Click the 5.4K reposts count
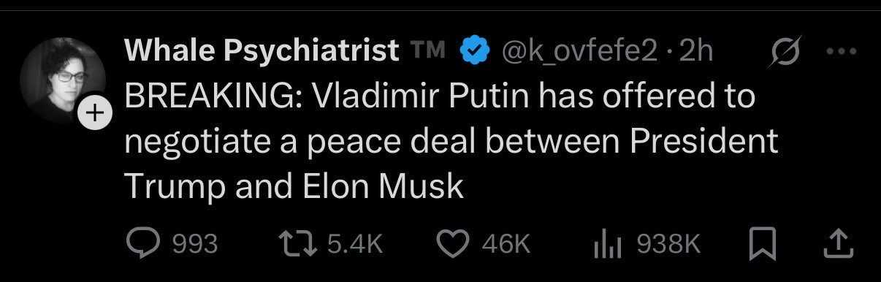Viewport: 881px width, 282px height. coord(354,245)
